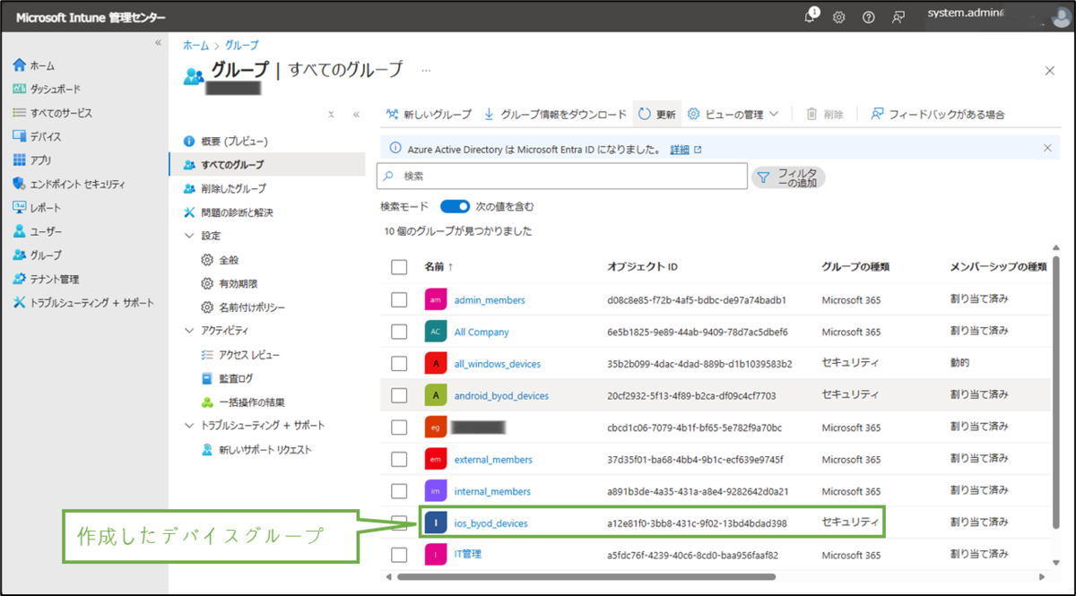The image size is (1076, 596).
Task: Click the ユーザー person icon in sidebar
Action: 20,231
